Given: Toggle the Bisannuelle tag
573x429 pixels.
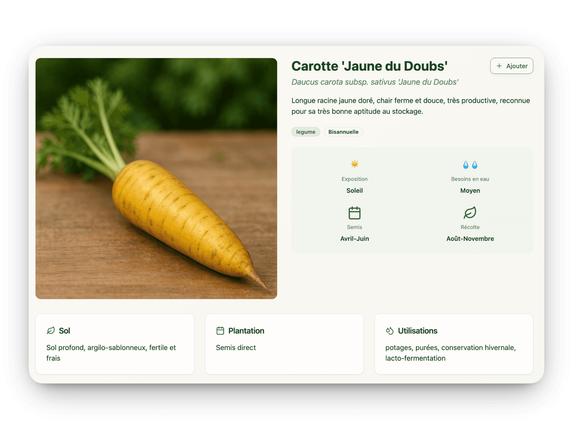Looking at the screenshot, I should 343,132.
